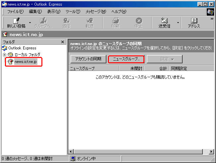Screen dimensions: 216x163
Task: Click the 印刷 print toolbar icon
Action: point(116,23)
